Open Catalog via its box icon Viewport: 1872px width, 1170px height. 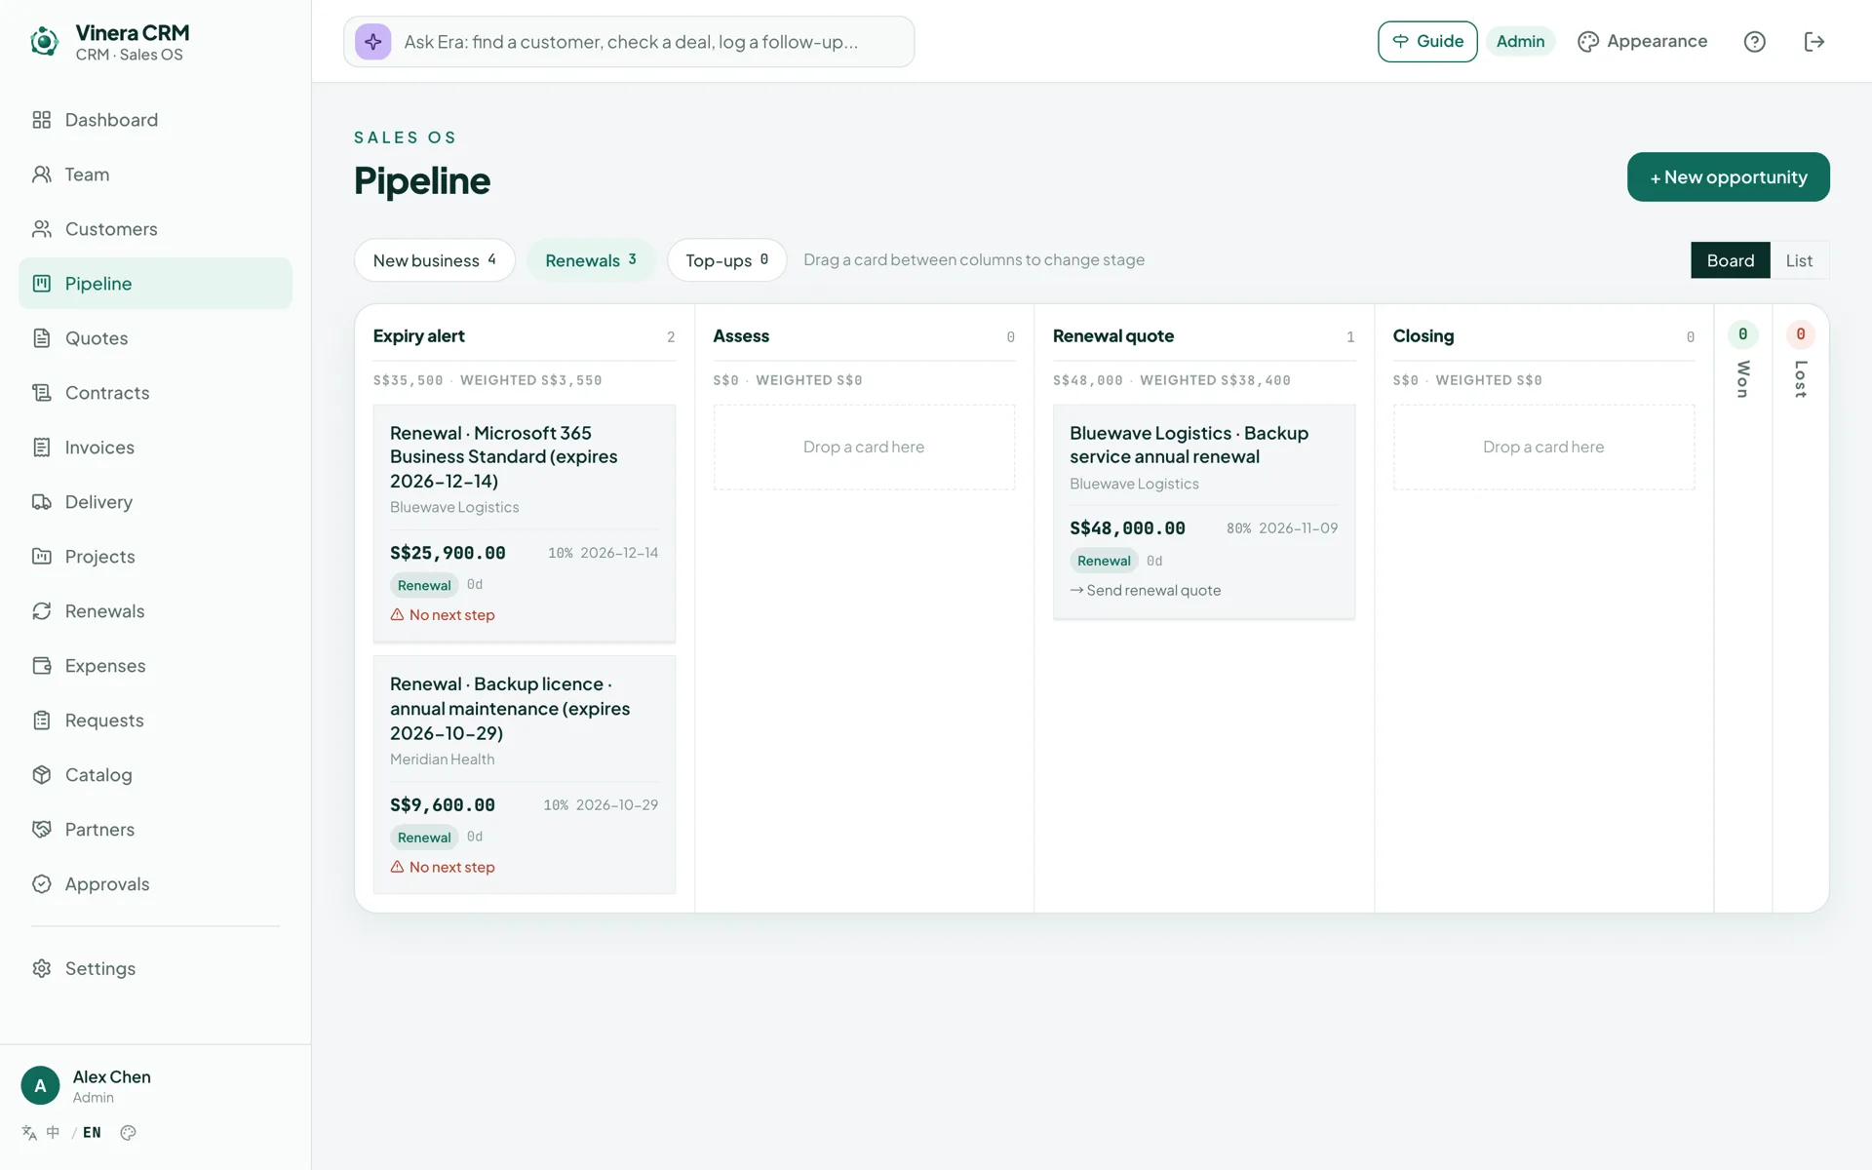point(41,775)
